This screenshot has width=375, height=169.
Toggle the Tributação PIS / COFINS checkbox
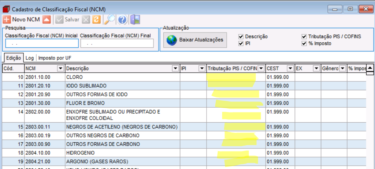[304, 37]
